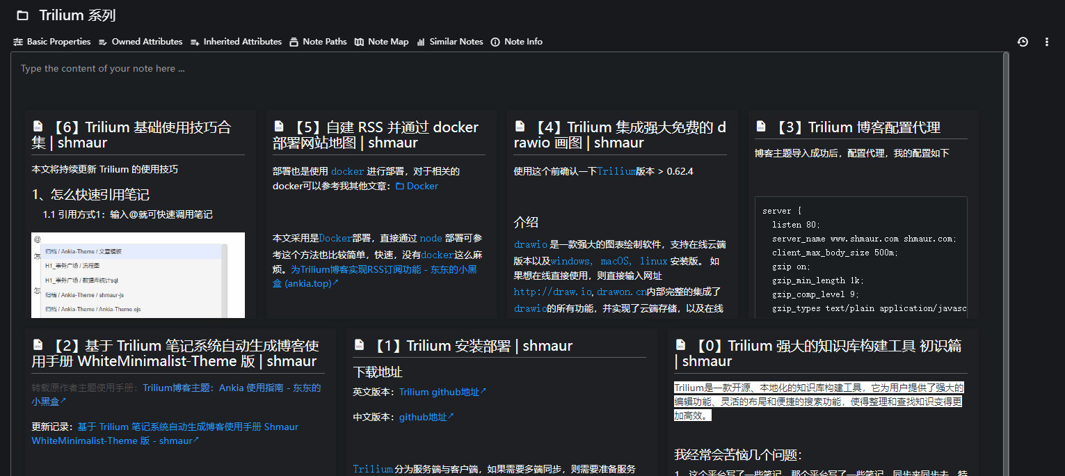Open the Note Map tab

point(381,42)
